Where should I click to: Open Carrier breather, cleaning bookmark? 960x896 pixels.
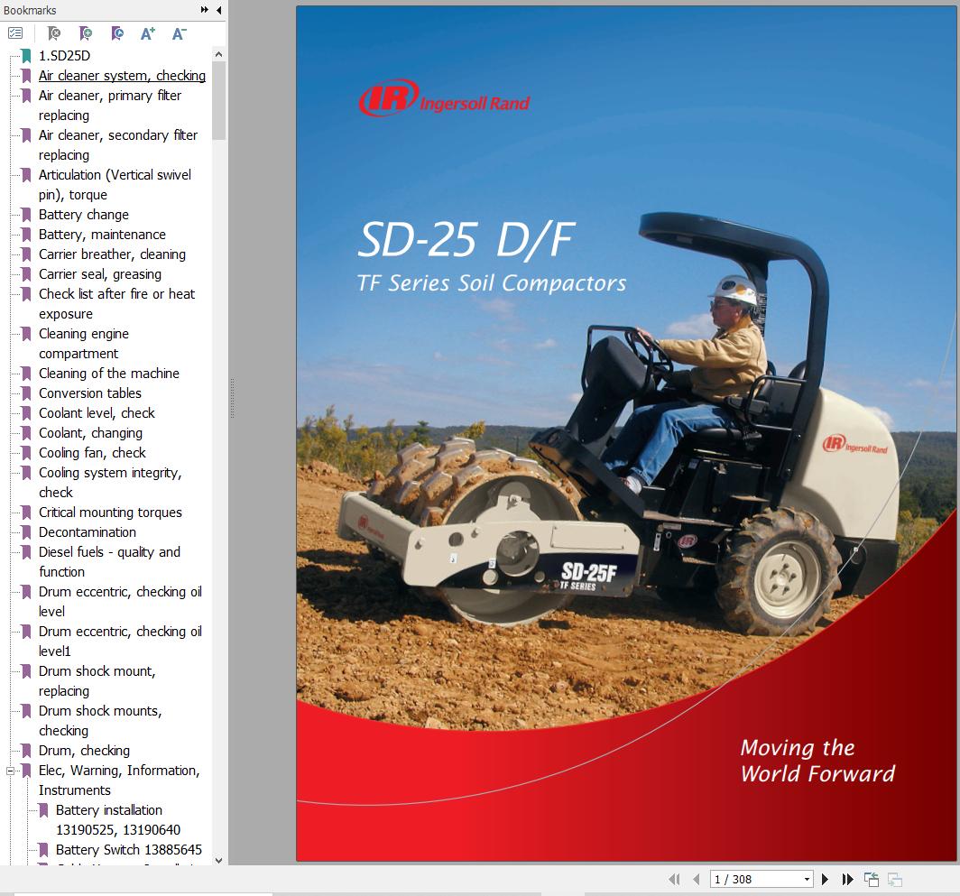point(112,254)
